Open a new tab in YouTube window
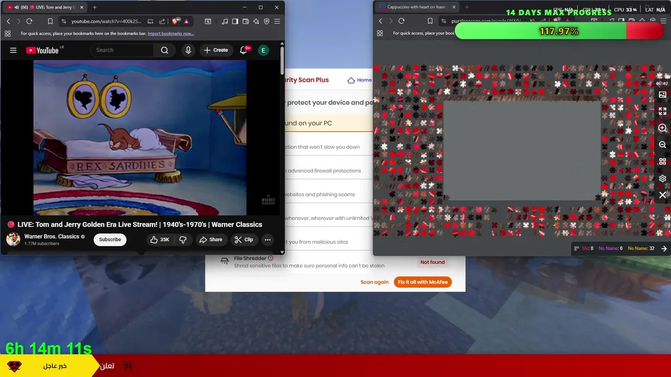The height and width of the screenshot is (377, 671). click(x=94, y=7)
